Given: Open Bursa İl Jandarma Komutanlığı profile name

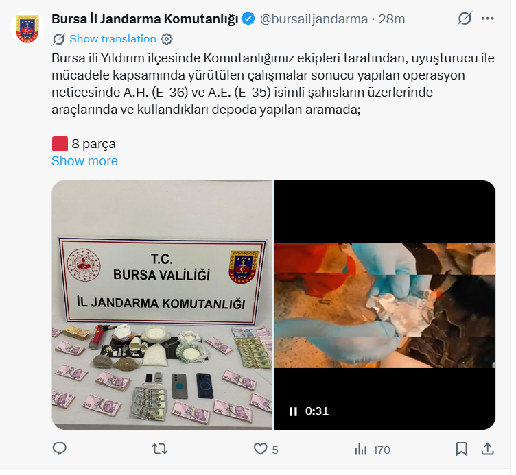Looking at the screenshot, I should [145, 19].
